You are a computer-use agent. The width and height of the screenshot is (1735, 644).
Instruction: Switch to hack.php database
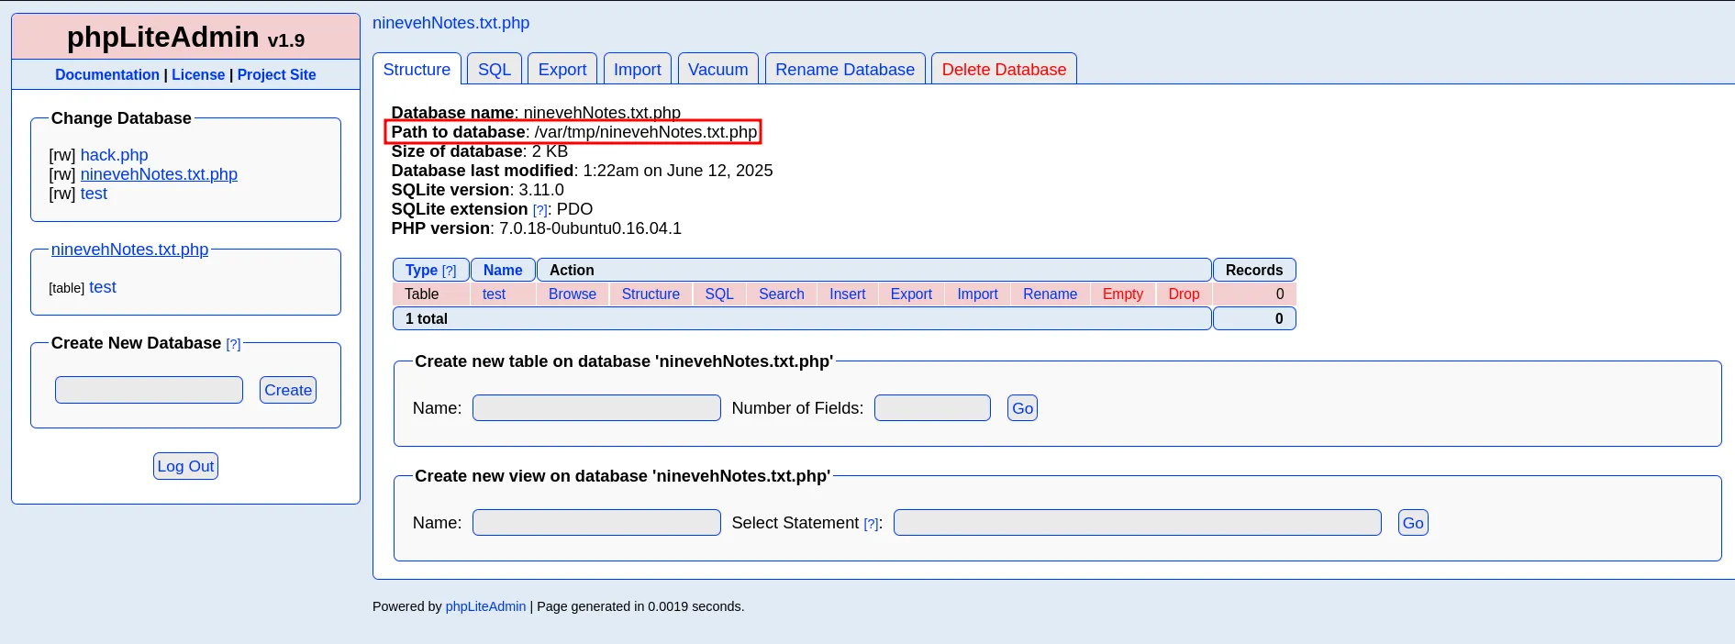pyautogui.click(x=114, y=155)
